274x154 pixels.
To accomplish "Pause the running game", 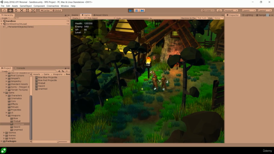I will pos(137,11).
